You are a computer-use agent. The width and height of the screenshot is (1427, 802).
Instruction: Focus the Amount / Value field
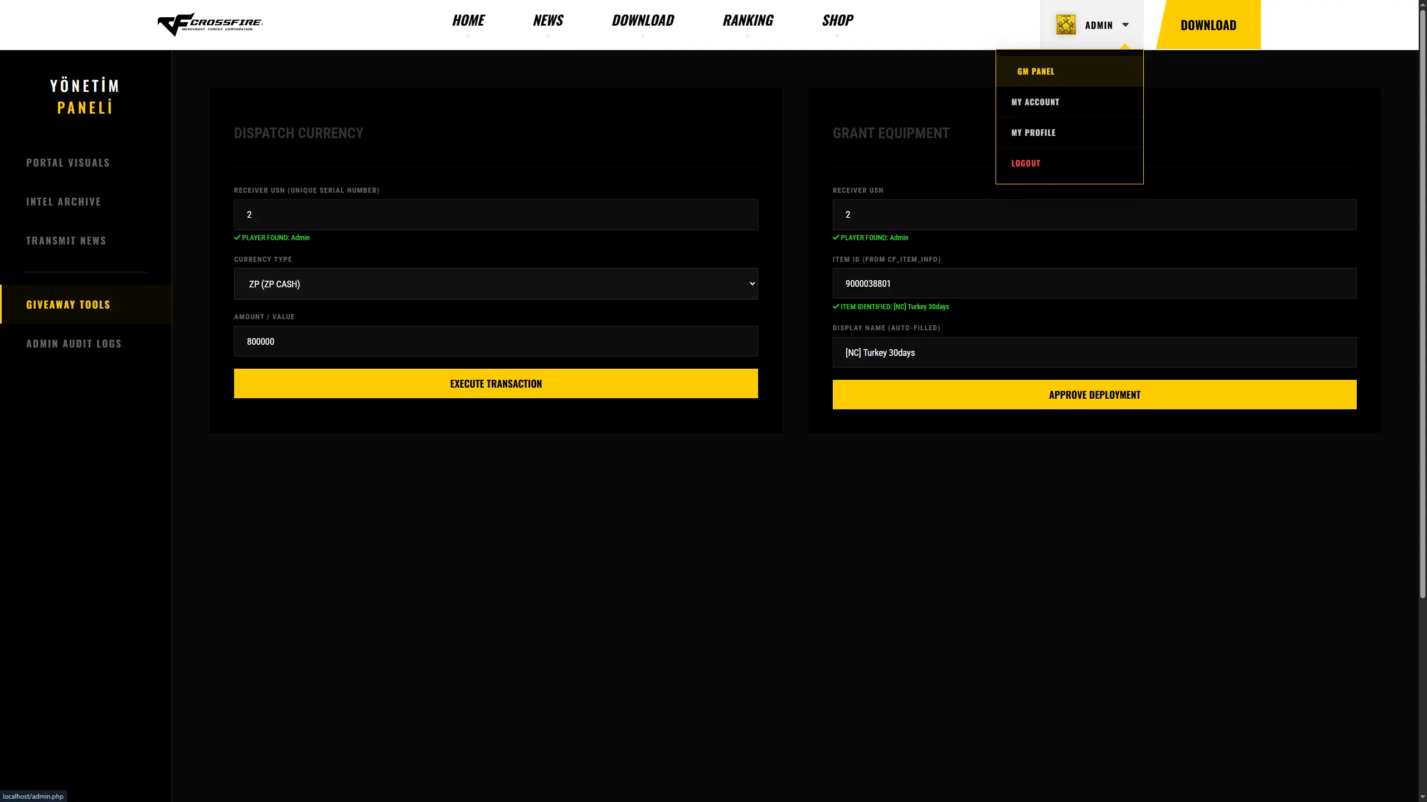click(x=496, y=341)
